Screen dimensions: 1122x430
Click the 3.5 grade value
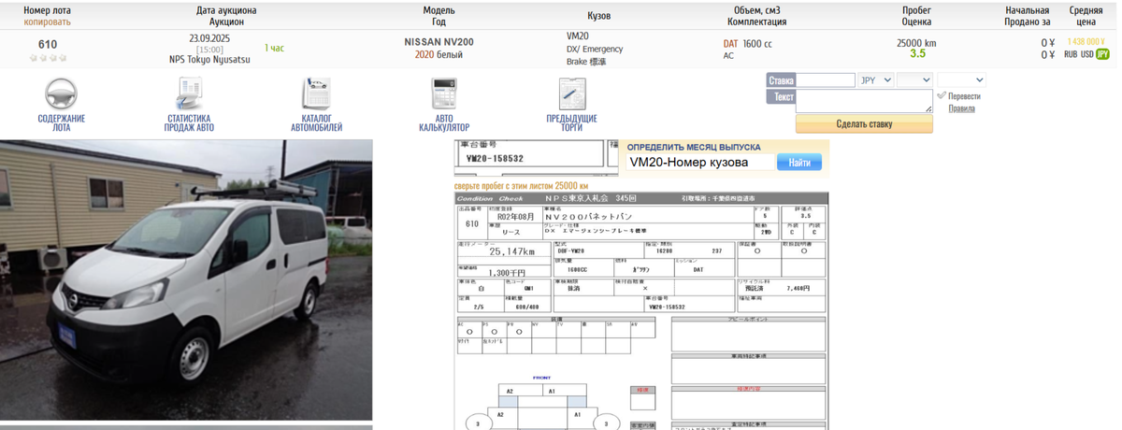coord(917,54)
